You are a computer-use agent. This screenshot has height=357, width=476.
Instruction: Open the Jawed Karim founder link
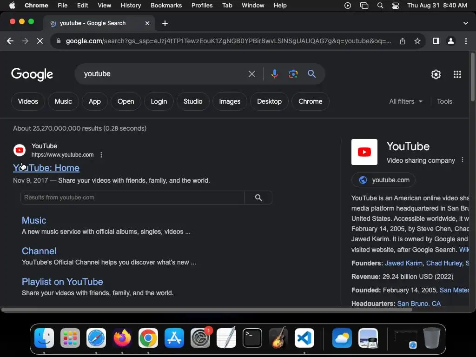click(403, 263)
